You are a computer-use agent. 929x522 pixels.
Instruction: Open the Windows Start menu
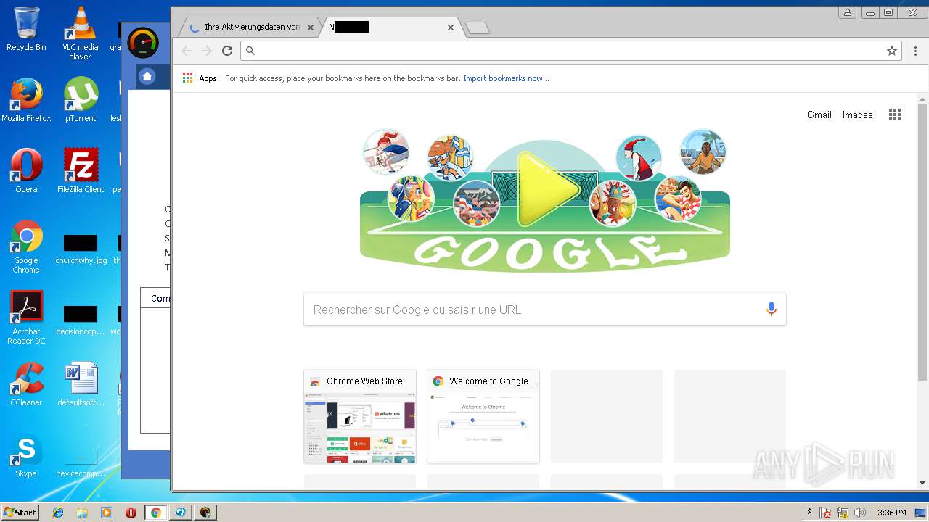(20, 512)
